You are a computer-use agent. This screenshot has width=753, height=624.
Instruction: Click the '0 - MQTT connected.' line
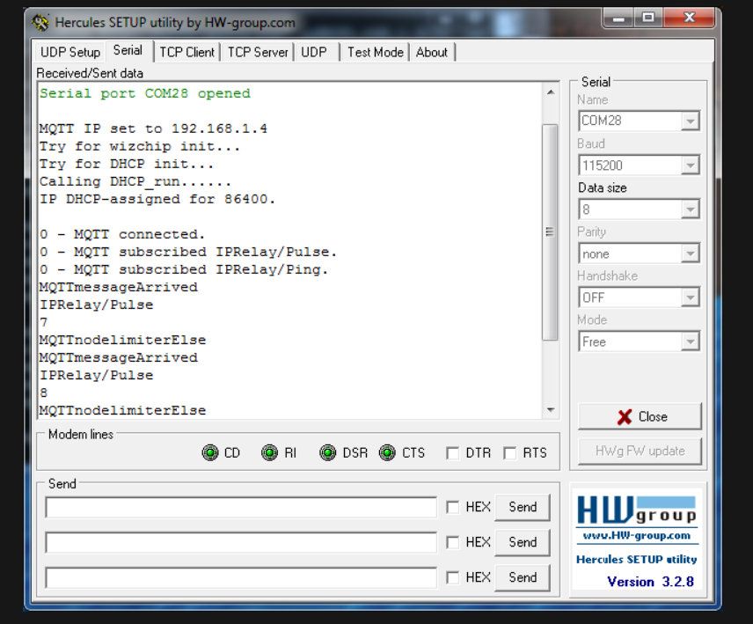pyautogui.click(x=122, y=234)
